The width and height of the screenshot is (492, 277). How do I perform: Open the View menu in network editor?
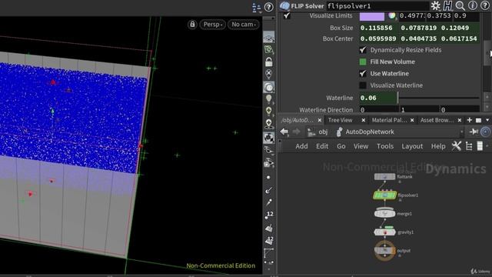point(361,146)
